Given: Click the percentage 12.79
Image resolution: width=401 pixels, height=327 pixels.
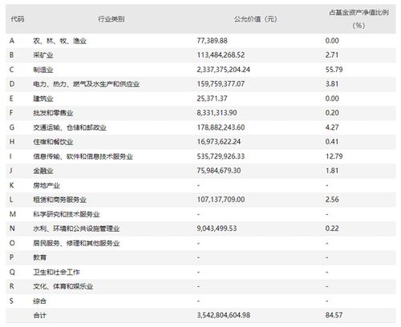Looking at the screenshot, I should click(334, 156).
